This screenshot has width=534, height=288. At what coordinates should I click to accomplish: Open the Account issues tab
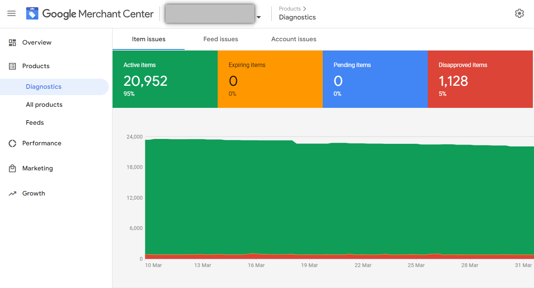(x=293, y=39)
